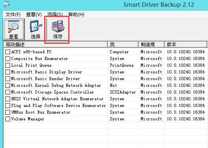Screen dimensions: 208x148
Task: Sort by 类 column header
Action: coord(123,45)
